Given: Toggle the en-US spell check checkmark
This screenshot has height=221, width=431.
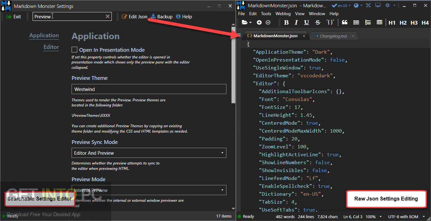Looking at the screenshot, I should tap(334, 5).
